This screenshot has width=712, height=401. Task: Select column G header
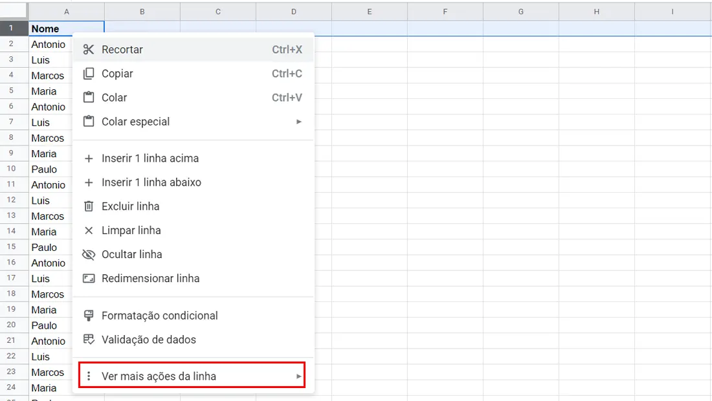point(521,12)
